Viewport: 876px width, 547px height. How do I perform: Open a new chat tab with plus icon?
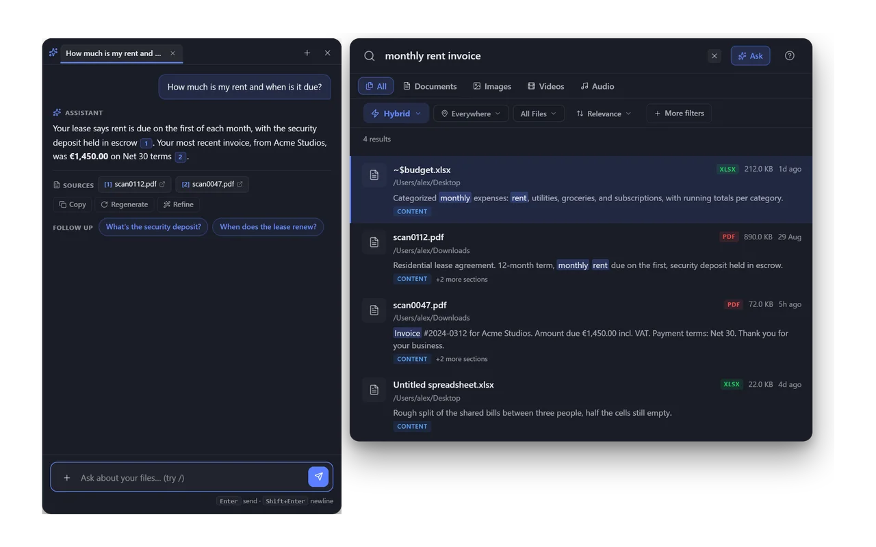tap(307, 53)
